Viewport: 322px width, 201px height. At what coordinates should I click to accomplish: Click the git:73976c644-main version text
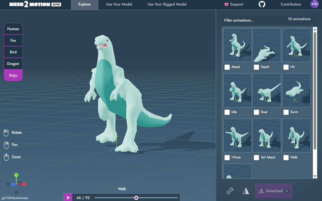click(x=15, y=198)
